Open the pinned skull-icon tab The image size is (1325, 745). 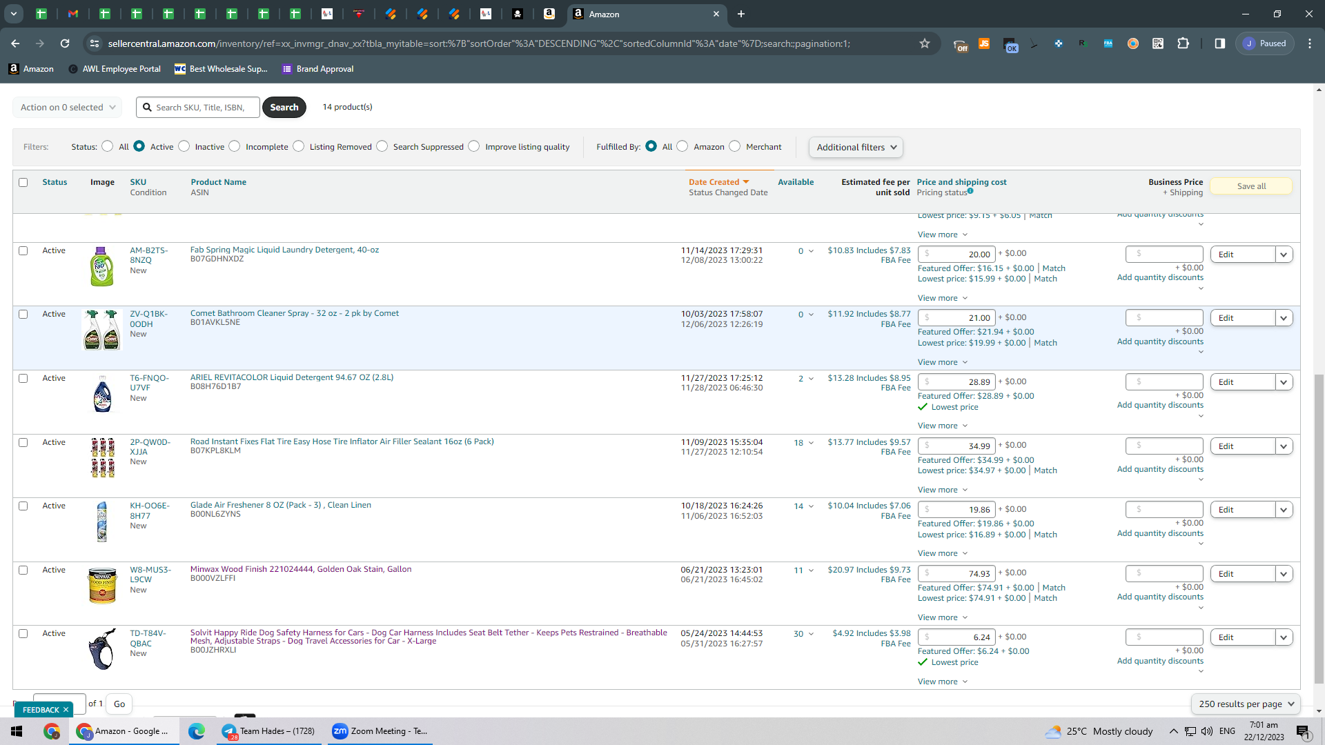coord(518,14)
